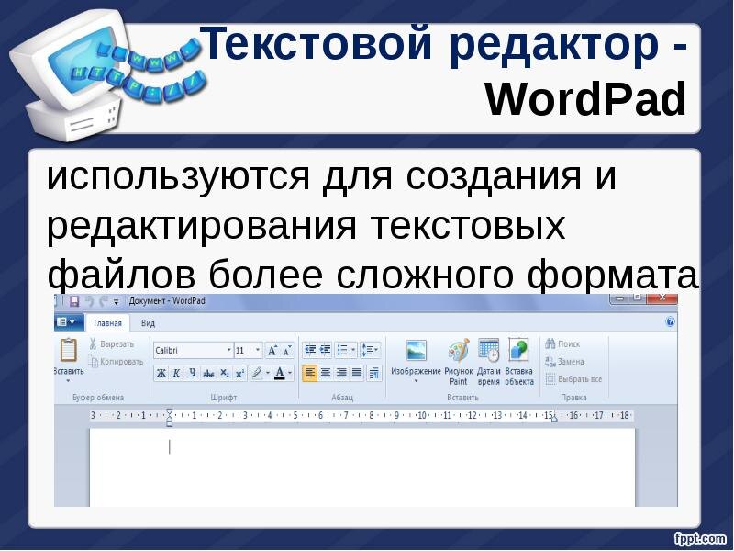Click the bulleted list icon
This screenshot has width=734, height=551.
(342, 350)
